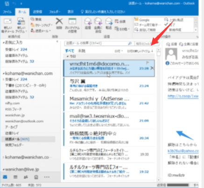This screenshot has height=188, width=204.
Task: Open the navigation bar more options ellipsis
Action: pyautogui.click(x=47, y=177)
